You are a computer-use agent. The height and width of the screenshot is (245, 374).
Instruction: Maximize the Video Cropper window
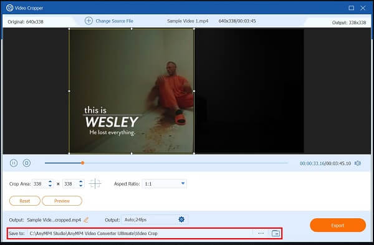click(x=352, y=8)
